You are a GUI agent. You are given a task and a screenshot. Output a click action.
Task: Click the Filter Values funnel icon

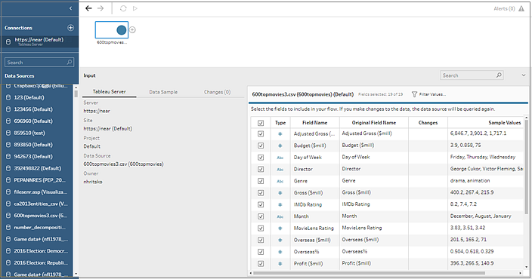(x=414, y=94)
